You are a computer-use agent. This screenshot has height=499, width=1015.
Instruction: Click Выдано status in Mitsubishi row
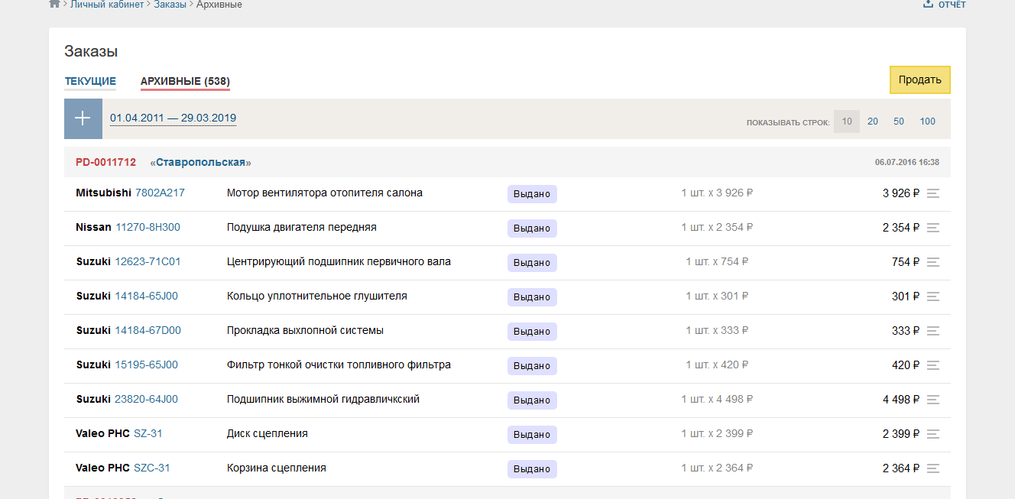coord(532,194)
